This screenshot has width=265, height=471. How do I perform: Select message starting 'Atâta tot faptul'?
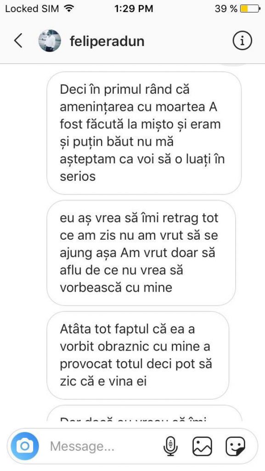[138, 356]
